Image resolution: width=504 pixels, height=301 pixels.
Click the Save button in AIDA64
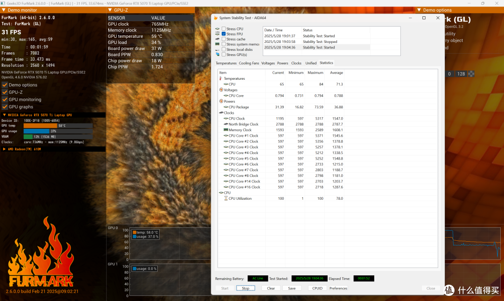[292, 288]
